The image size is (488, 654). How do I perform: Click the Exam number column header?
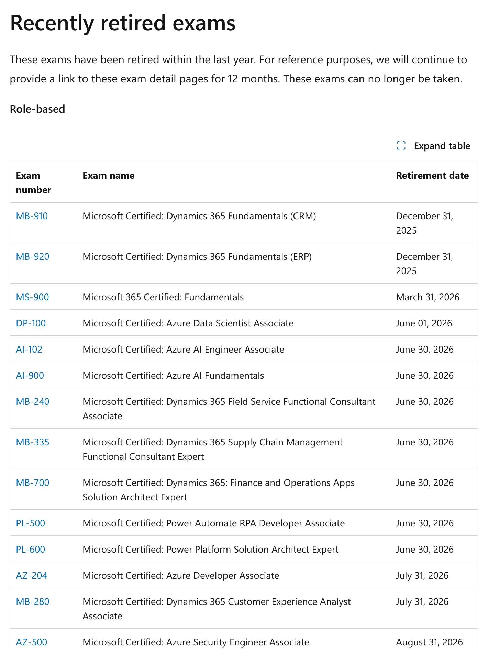point(34,182)
